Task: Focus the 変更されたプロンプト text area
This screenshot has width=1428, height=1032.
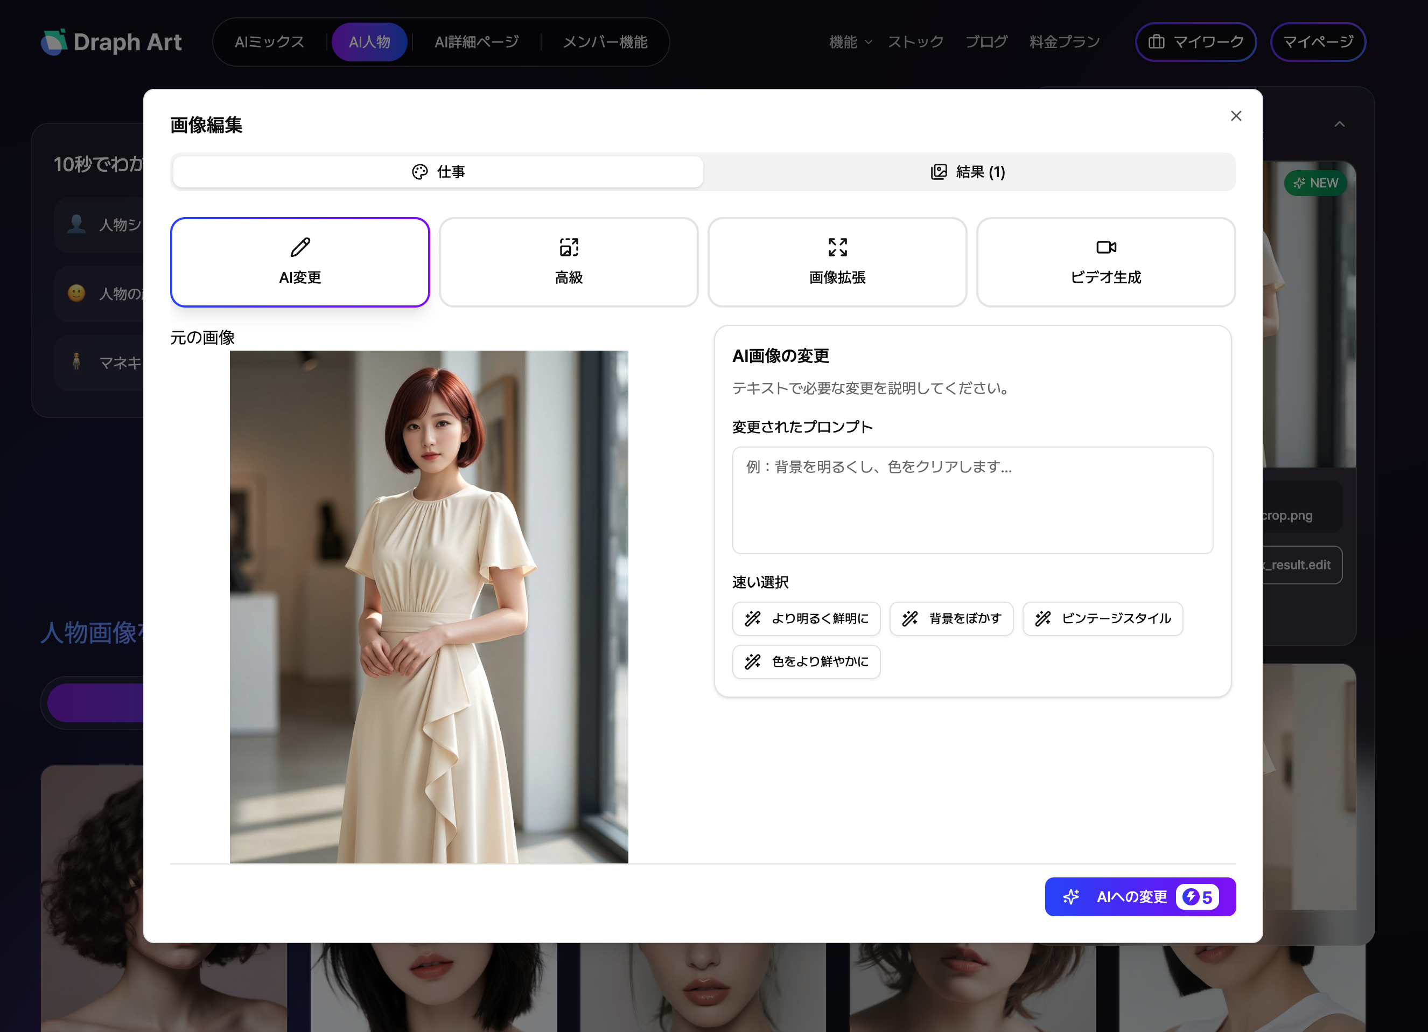Action: (972, 500)
